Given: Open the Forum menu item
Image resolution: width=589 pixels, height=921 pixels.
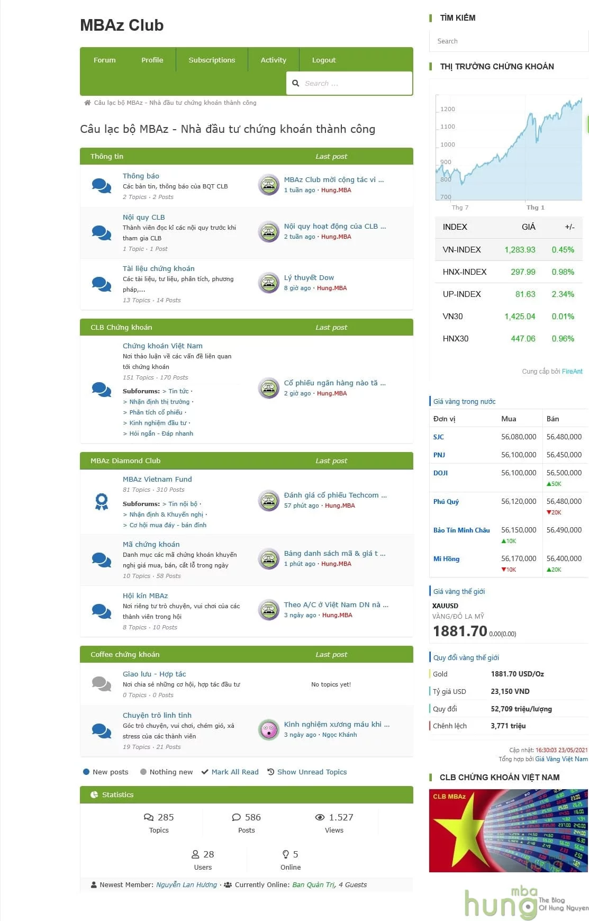Looking at the screenshot, I should 104,60.
